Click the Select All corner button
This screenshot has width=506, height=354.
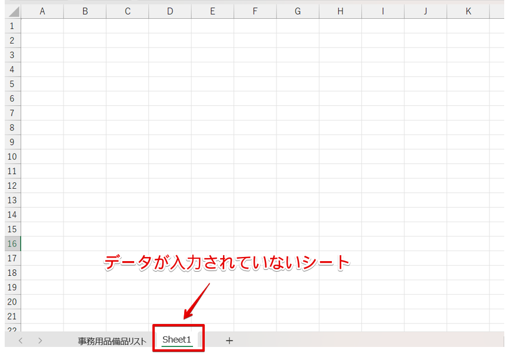[x=12, y=11]
